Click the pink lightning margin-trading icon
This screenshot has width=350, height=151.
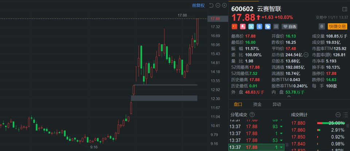(x=243, y=27)
